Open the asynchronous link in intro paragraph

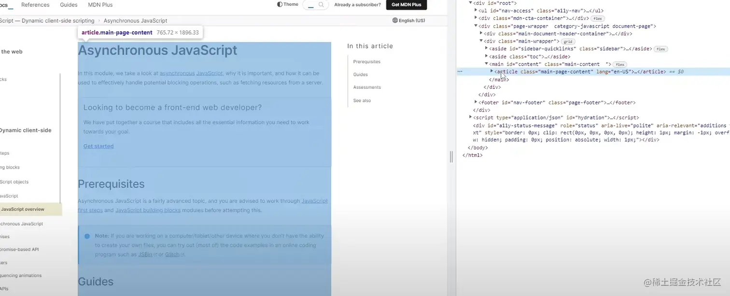pyautogui.click(x=177, y=73)
